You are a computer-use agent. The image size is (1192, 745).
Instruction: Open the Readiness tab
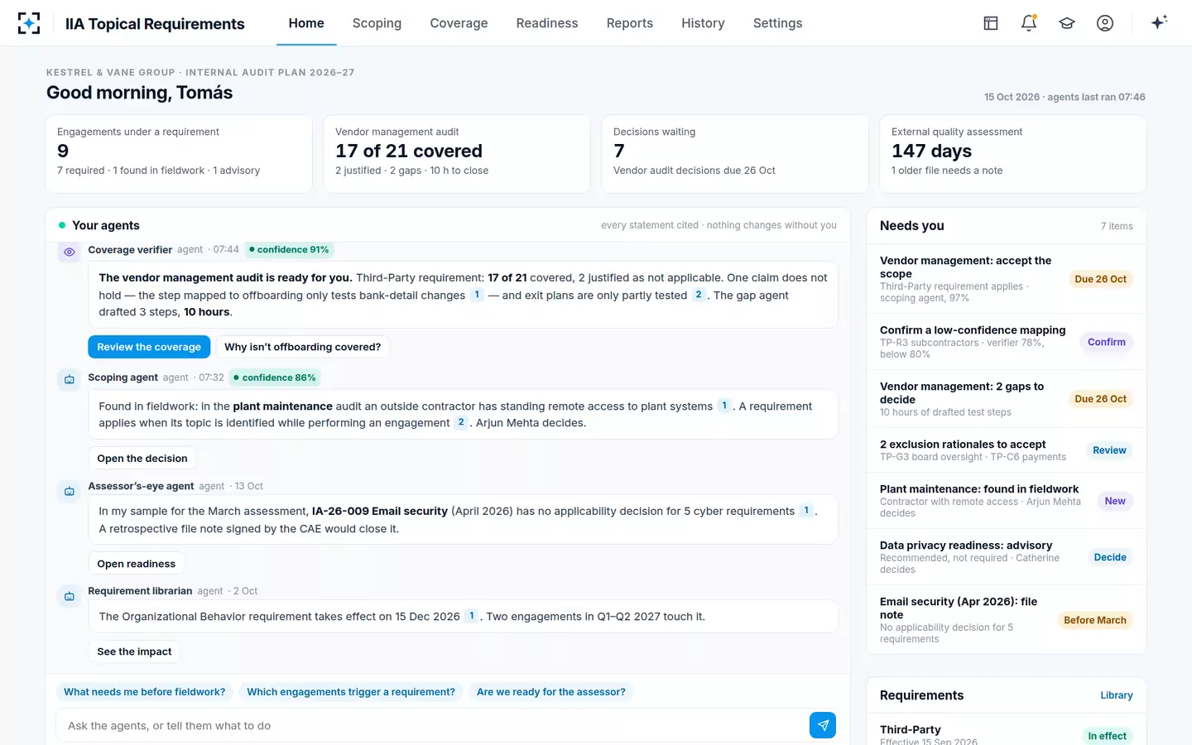(x=547, y=23)
